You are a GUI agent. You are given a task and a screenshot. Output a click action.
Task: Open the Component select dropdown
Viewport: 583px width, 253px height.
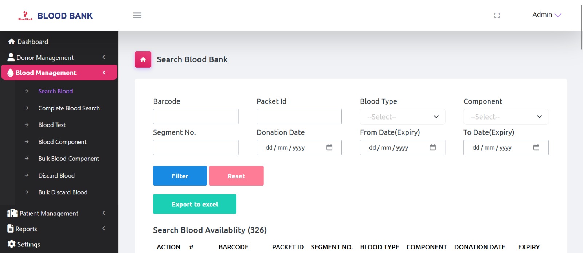[506, 117]
